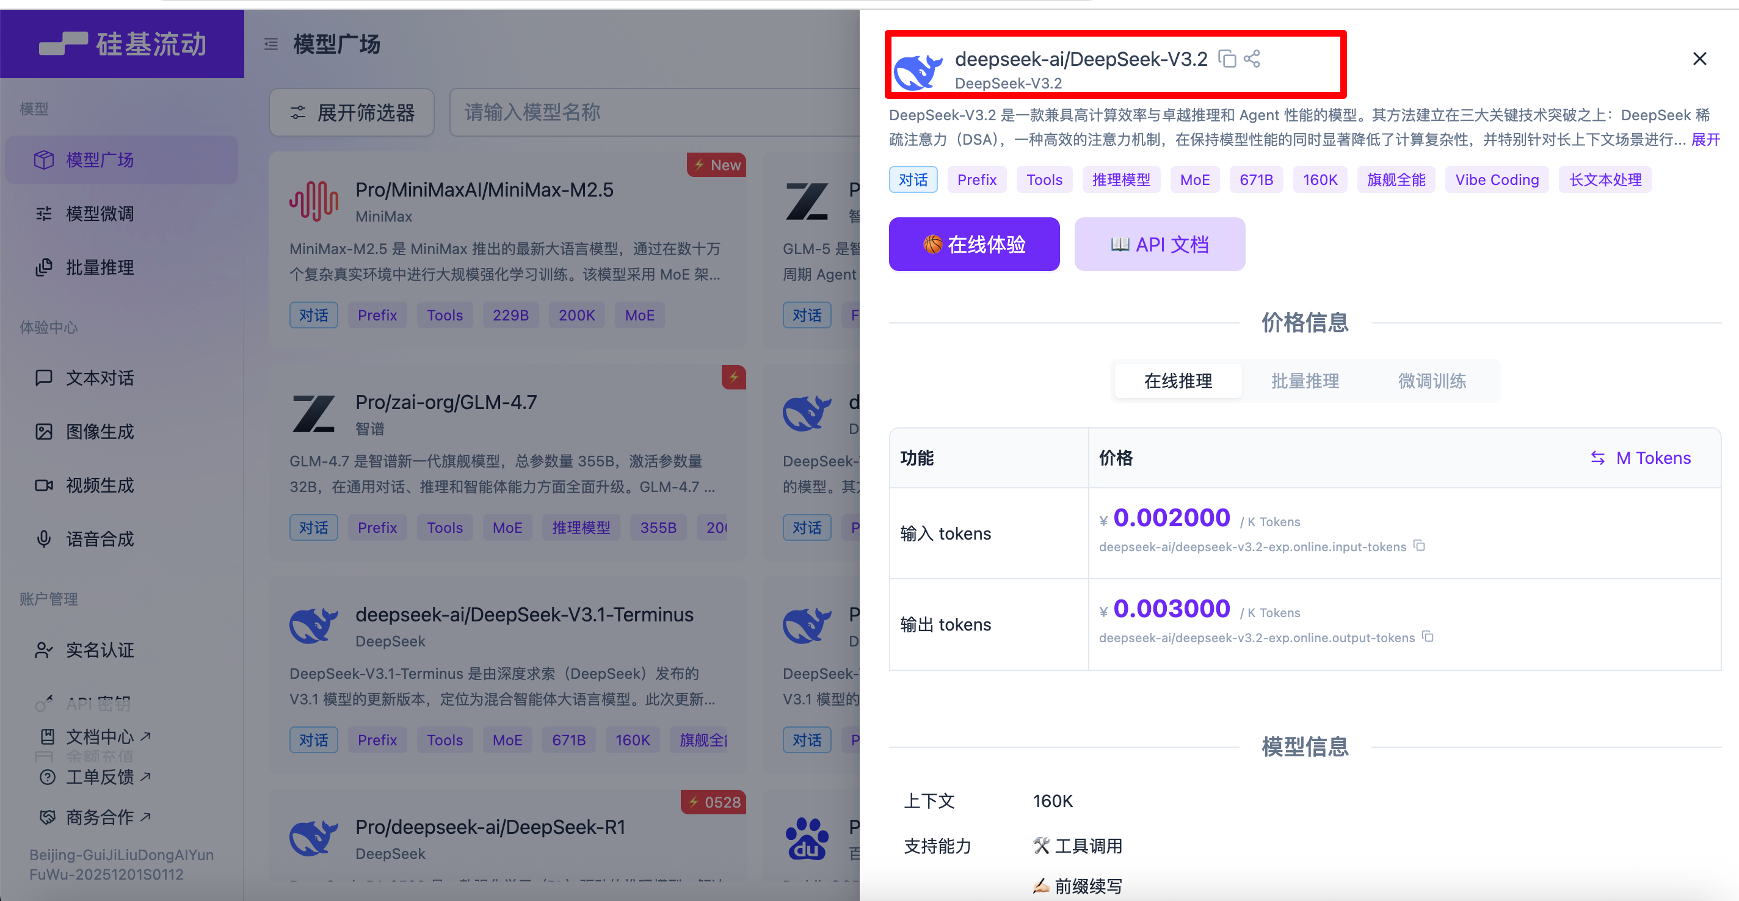
Task: Click the 在线体验 button
Action: pos(973,244)
